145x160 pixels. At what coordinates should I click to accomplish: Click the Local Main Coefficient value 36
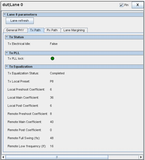coord(52,98)
